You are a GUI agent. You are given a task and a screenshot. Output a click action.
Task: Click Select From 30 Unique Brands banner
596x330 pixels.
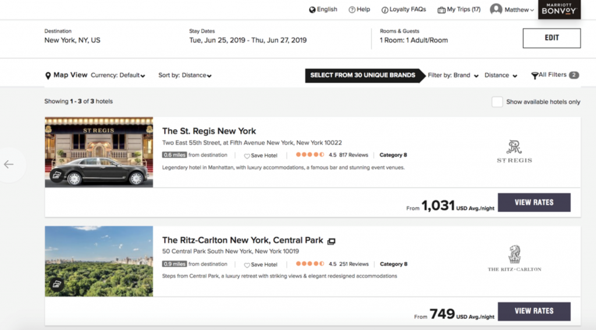(x=364, y=75)
